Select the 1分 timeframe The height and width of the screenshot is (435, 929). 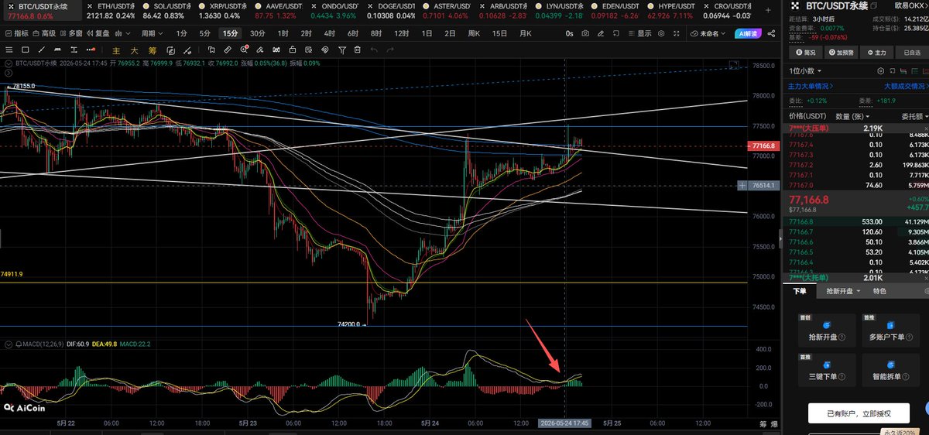coord(181,33)
